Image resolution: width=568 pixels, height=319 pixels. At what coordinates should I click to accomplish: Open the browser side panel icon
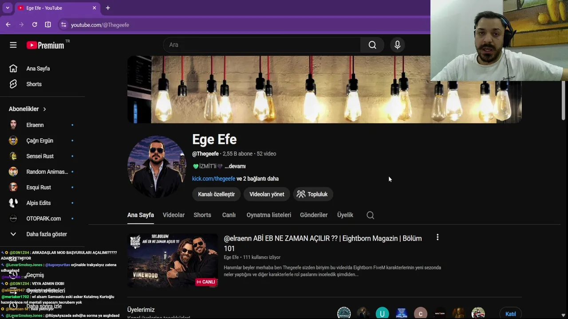48,25
